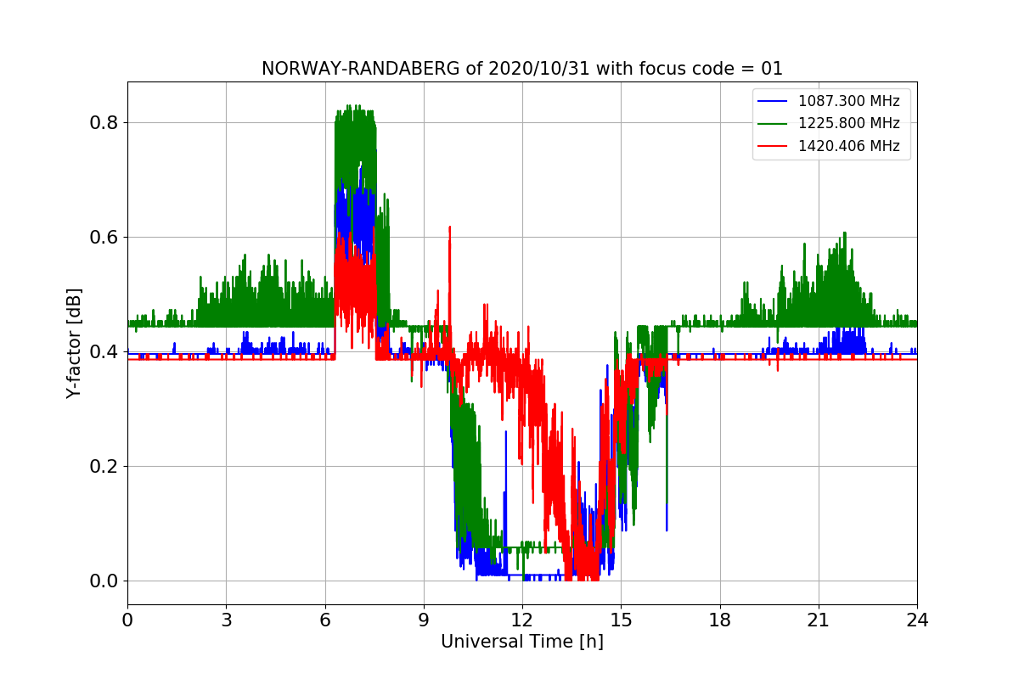
Task: Click y-axis tick label 0.6
Action: point(104,238)
